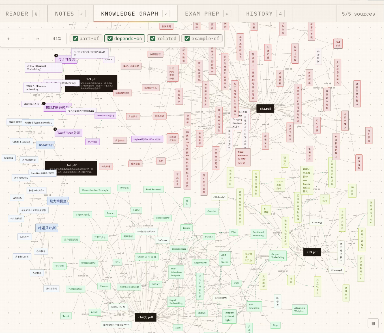
Task: Select the ch1.pdf source node
Action: click(x=265, y=109)
